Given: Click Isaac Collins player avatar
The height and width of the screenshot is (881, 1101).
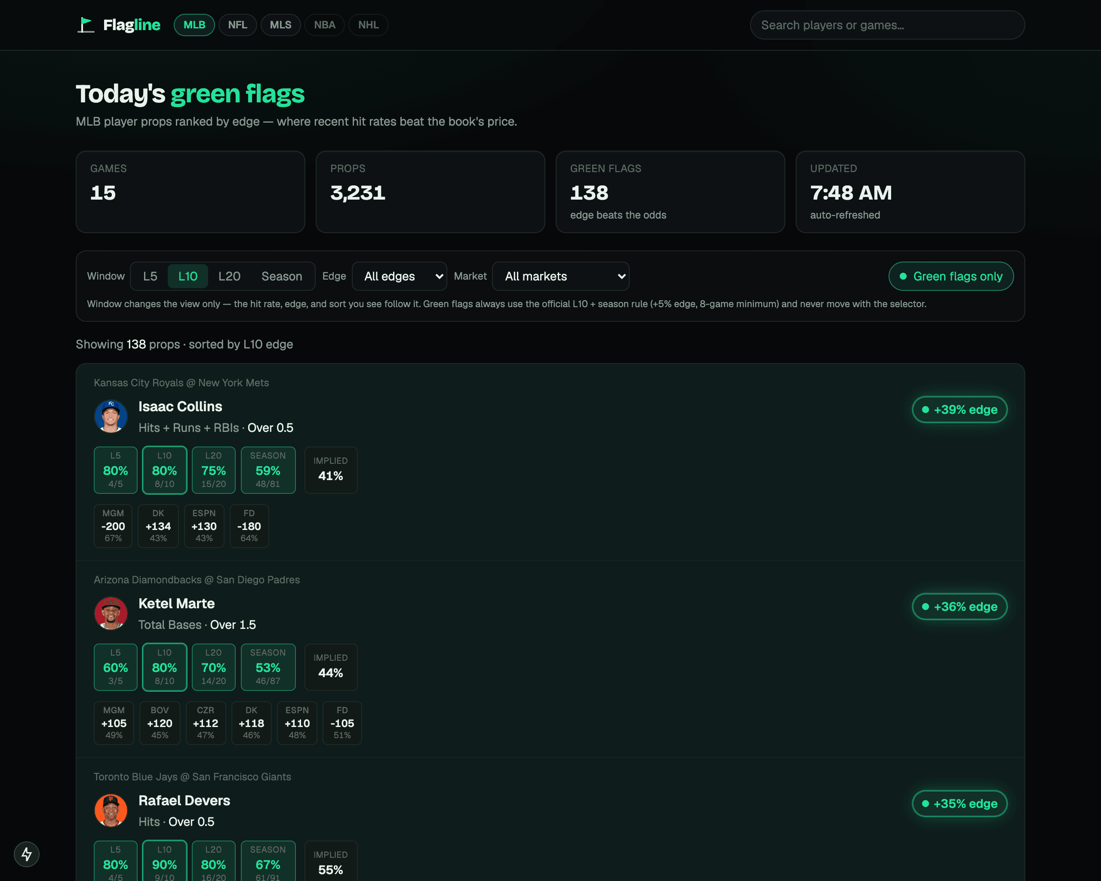Looking at the screenshot, I should pyautogui.click(x=111, y=416).
